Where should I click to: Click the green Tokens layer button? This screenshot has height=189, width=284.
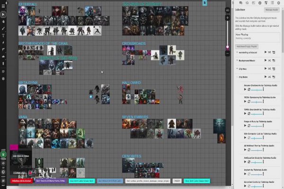pyautogui.click(x=3, y=155)
